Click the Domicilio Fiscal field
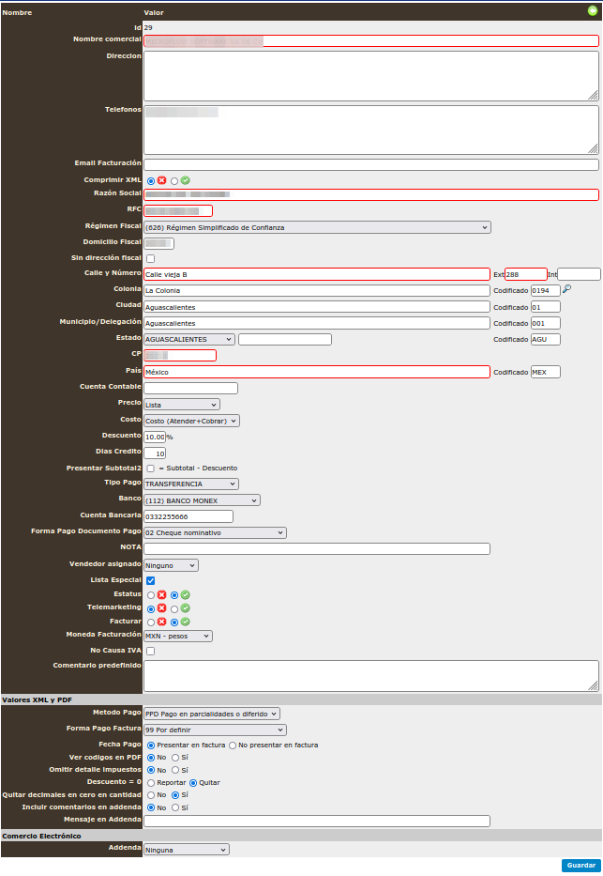 [x=159, y=243]
